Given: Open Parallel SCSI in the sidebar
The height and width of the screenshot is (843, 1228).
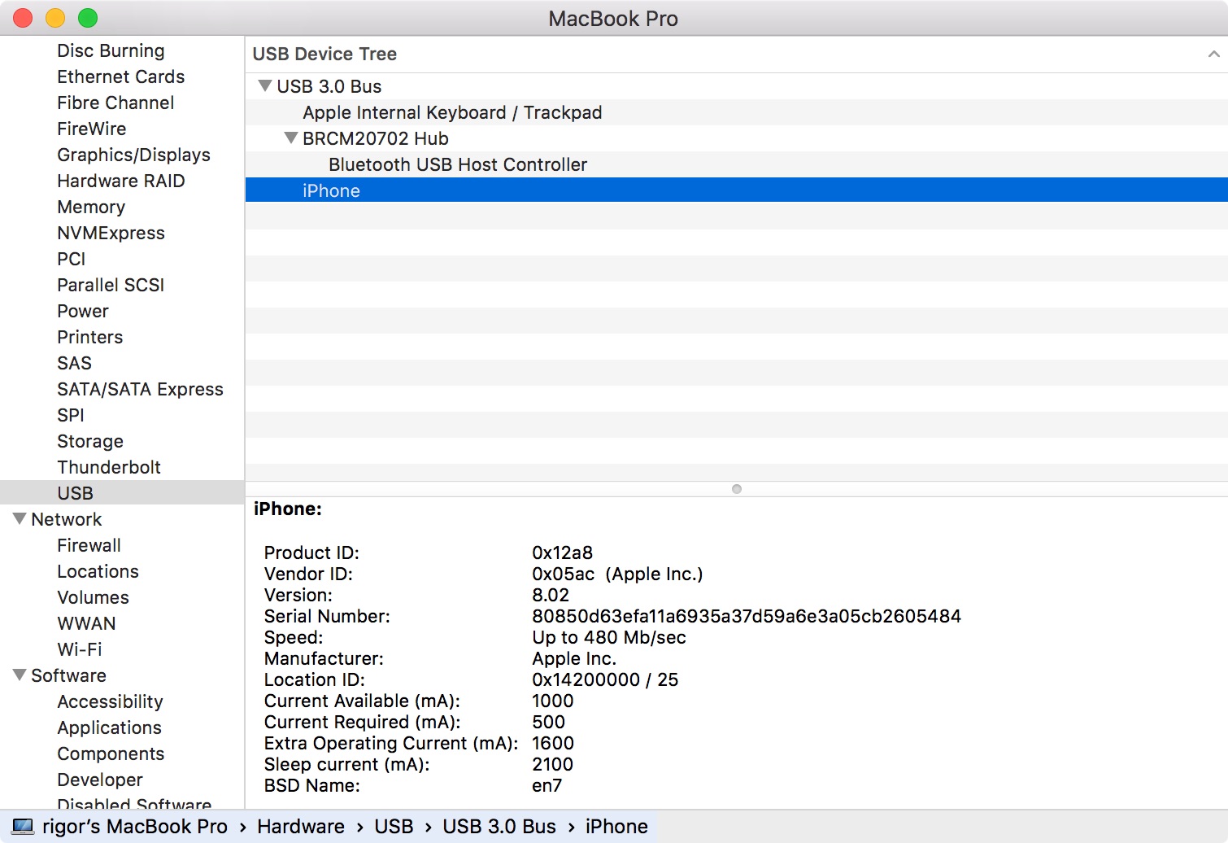Looking at the screenshot, I should click(111, 285).
